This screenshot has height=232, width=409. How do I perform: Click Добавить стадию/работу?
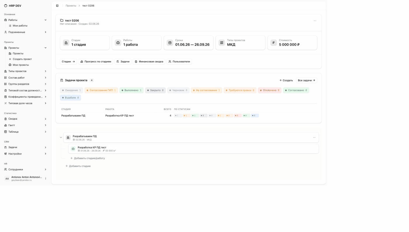88,158
